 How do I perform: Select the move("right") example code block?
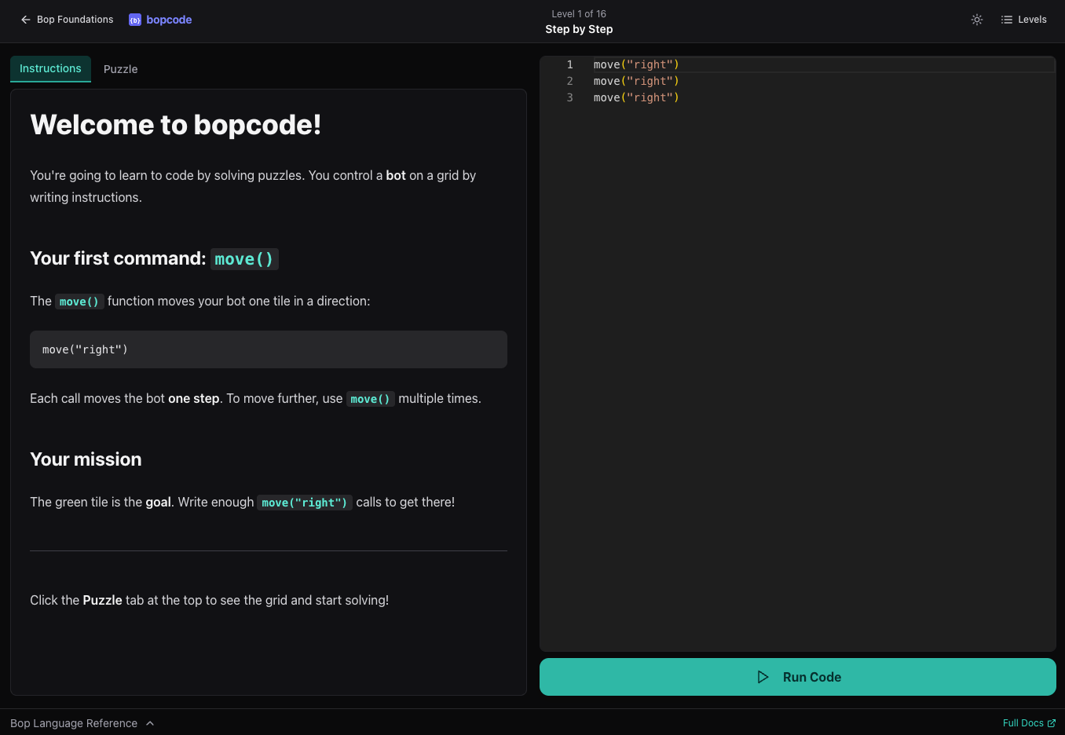[x=268, y=349]
